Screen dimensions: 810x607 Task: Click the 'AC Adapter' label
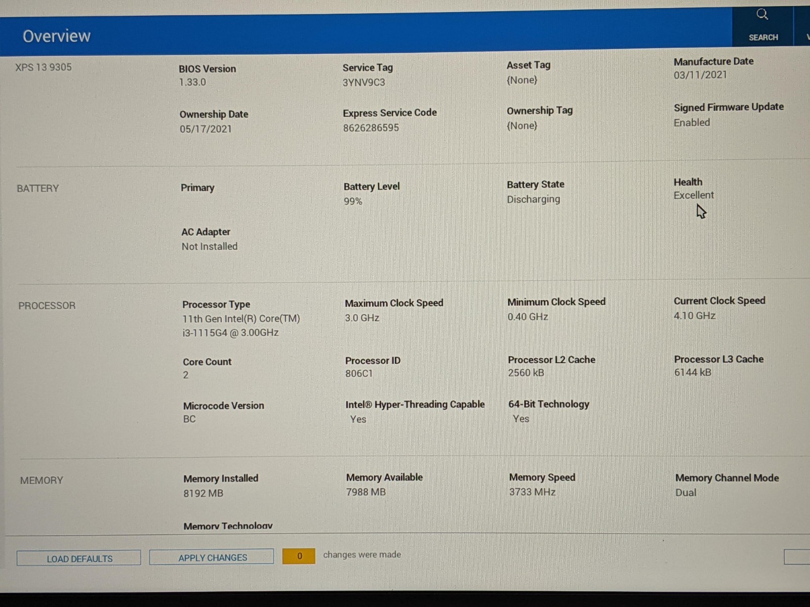[206, 232]
